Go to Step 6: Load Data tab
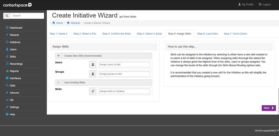This screenshot has height=136, width=279. pos(207,34)
